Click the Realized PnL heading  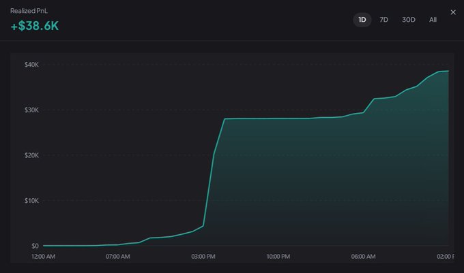[x=29, y=11]
